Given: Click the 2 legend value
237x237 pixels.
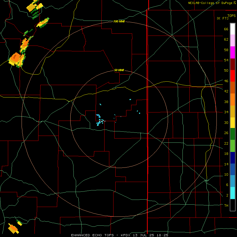Looking at the screenshot, I should click(x=227, y=195).
